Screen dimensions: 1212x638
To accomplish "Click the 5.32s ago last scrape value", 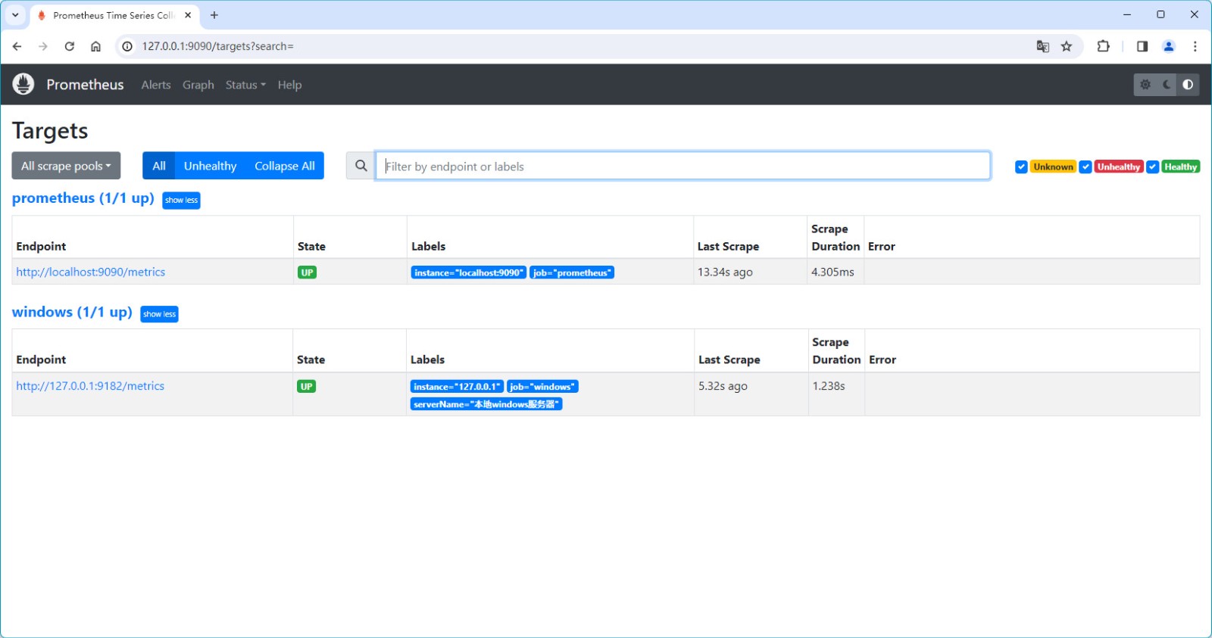I will [x=723, y=386].
